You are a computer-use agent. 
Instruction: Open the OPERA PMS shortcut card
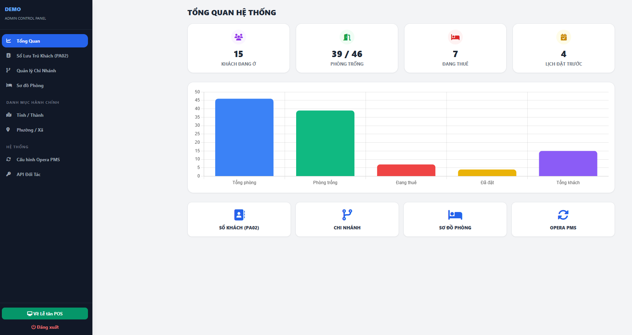click(563, 219)
